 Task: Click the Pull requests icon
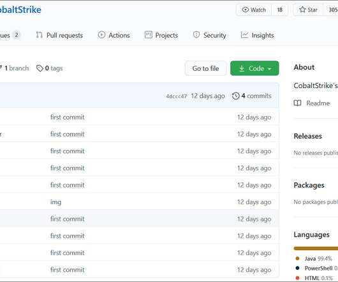[x=40, y=35]
